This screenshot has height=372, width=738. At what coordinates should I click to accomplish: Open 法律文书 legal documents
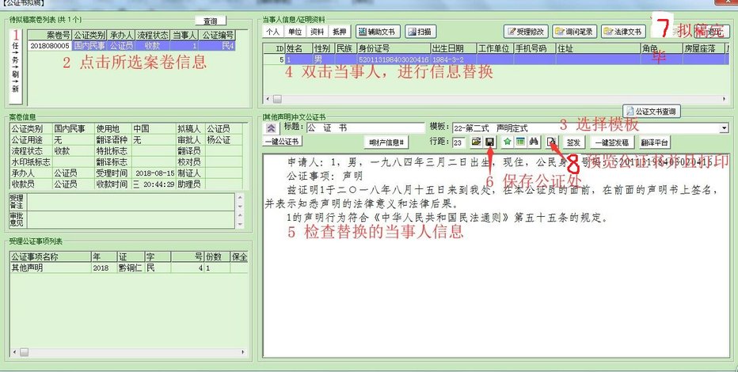[623, 32]
